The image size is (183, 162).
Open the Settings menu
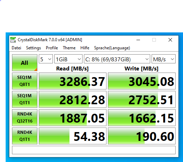point(33,48)
